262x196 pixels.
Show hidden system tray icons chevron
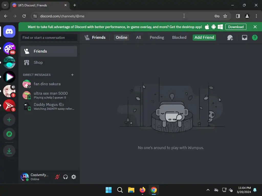tap(208, 190)
